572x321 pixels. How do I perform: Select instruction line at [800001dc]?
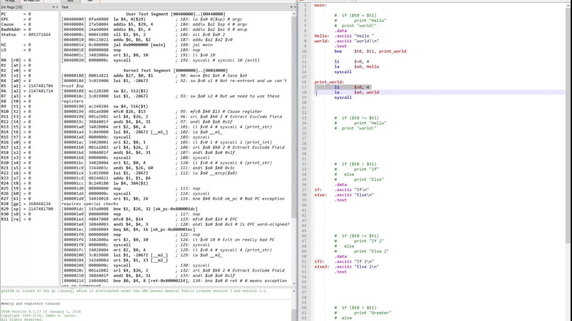pyautogui.click(x=130, y=209)
